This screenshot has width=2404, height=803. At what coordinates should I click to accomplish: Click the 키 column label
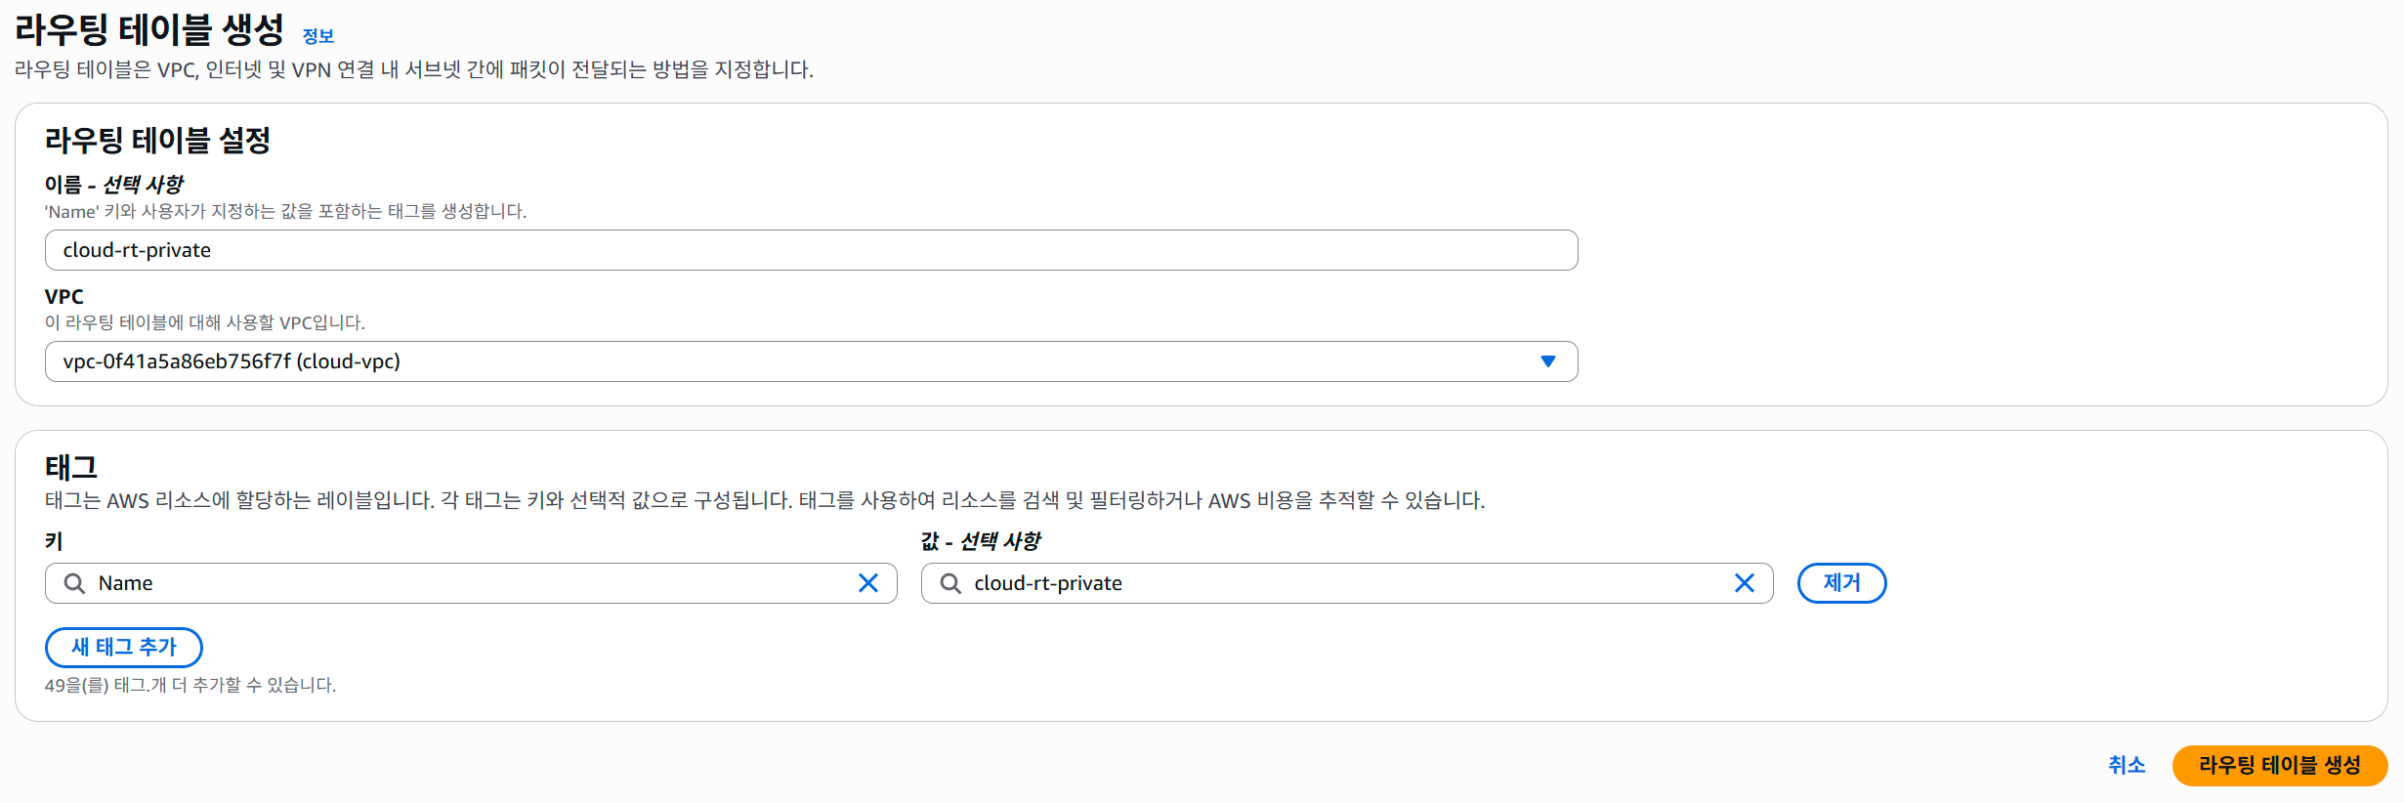pyautogui.click(x=54, y=541)
